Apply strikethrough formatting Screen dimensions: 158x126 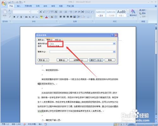click(x=26, y=17)
